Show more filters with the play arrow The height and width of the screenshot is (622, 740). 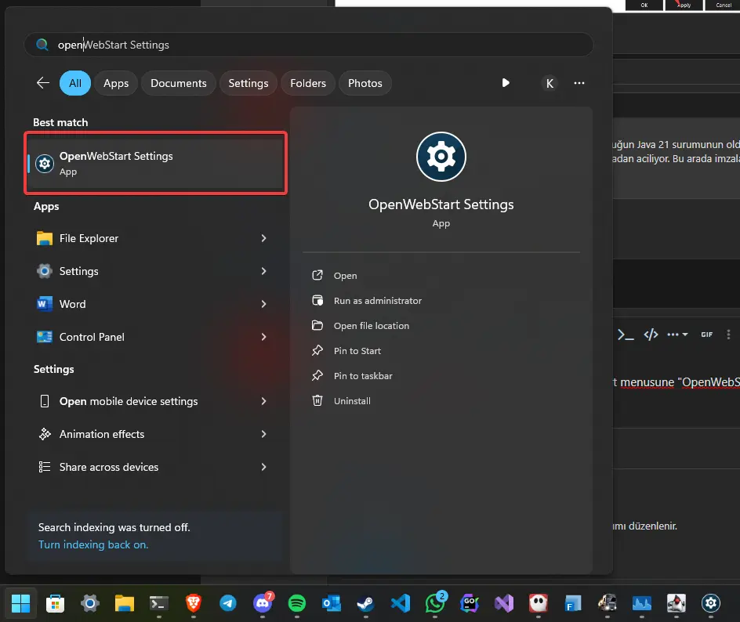point(506,83)
